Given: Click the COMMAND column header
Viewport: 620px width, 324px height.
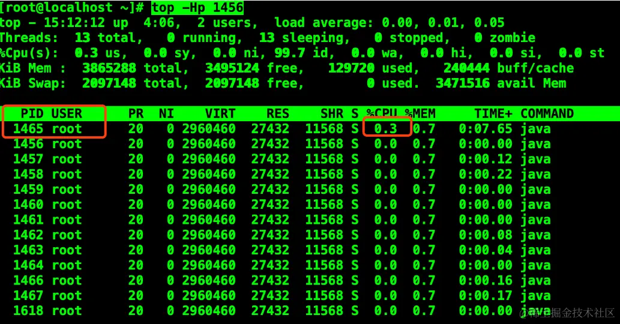Looking at the screenshot, I should (547, 114).
